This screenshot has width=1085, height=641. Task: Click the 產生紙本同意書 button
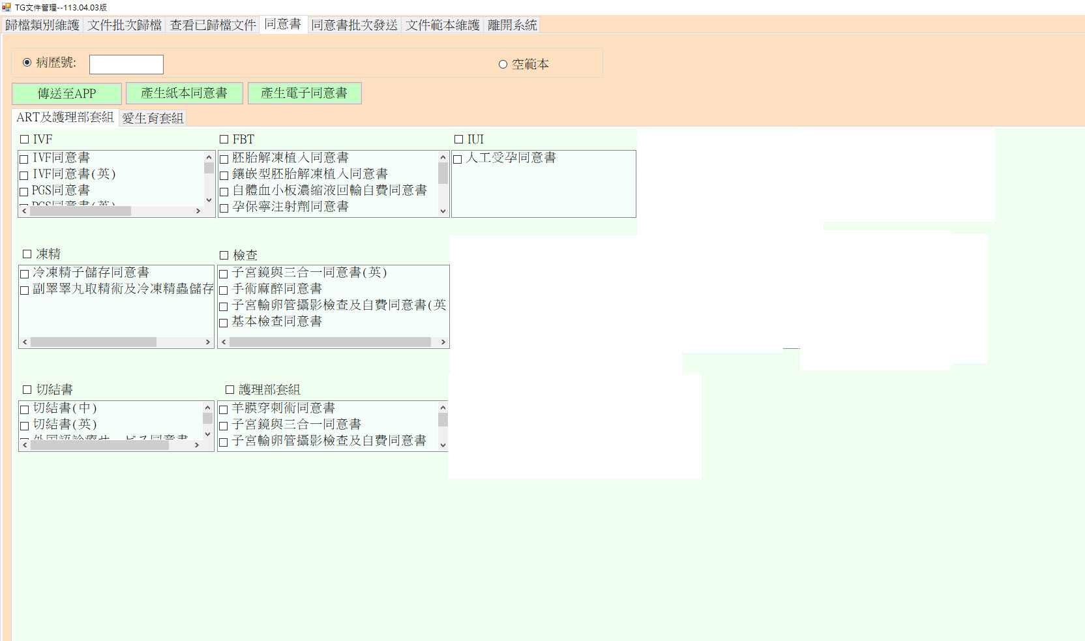[185, 93]
